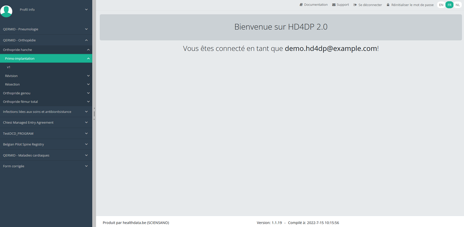Click the user avatar profile icon
Viewport: 464px width, 227px height.
tap(6, 11)
